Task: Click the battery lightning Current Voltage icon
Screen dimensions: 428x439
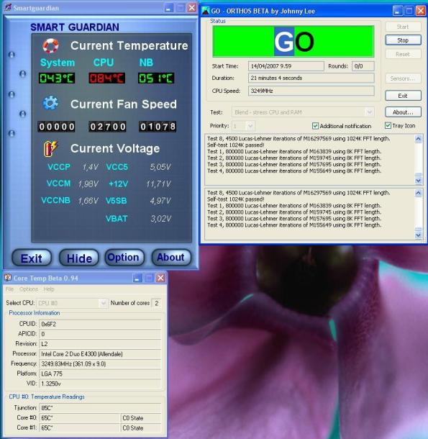Action: tap(50, 148)
